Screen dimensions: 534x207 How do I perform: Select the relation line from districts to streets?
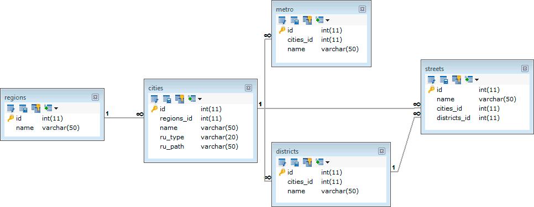406,144
